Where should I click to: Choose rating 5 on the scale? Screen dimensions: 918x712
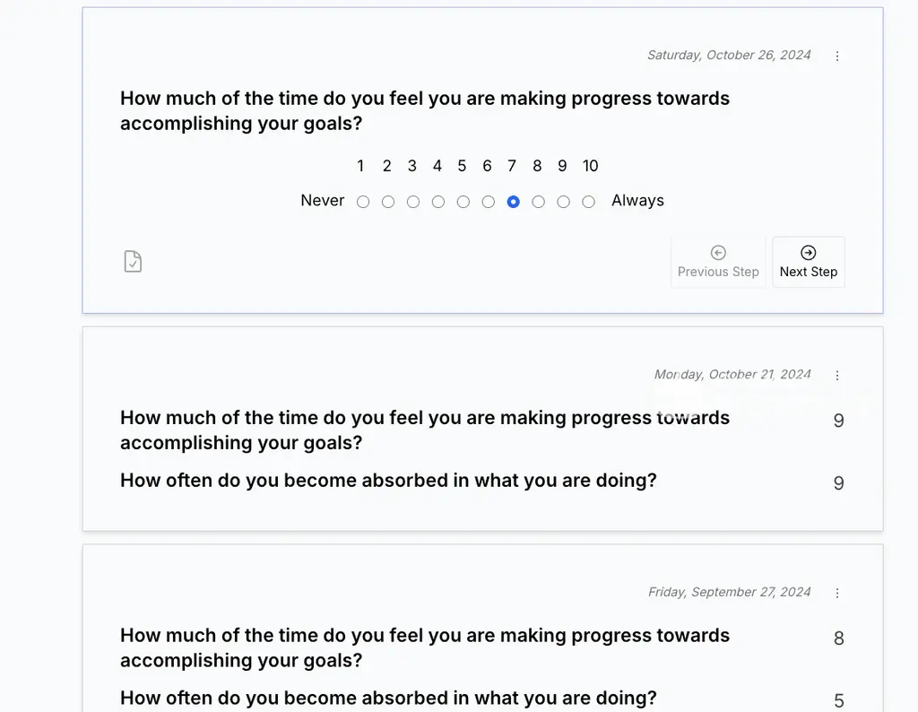[463, 202]
